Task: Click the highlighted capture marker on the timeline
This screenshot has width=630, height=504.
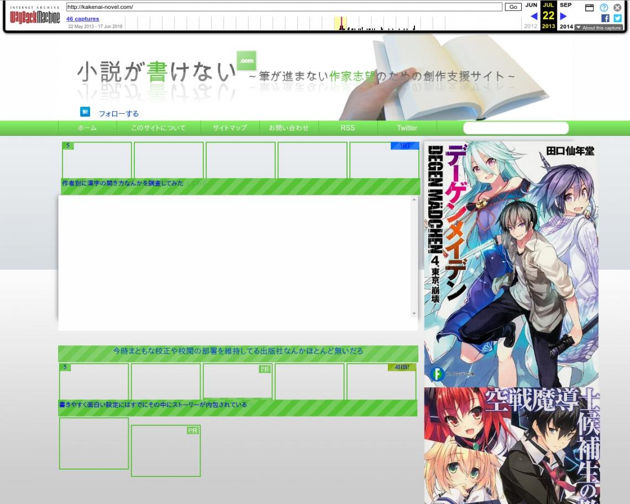Action: pos(341,24)
